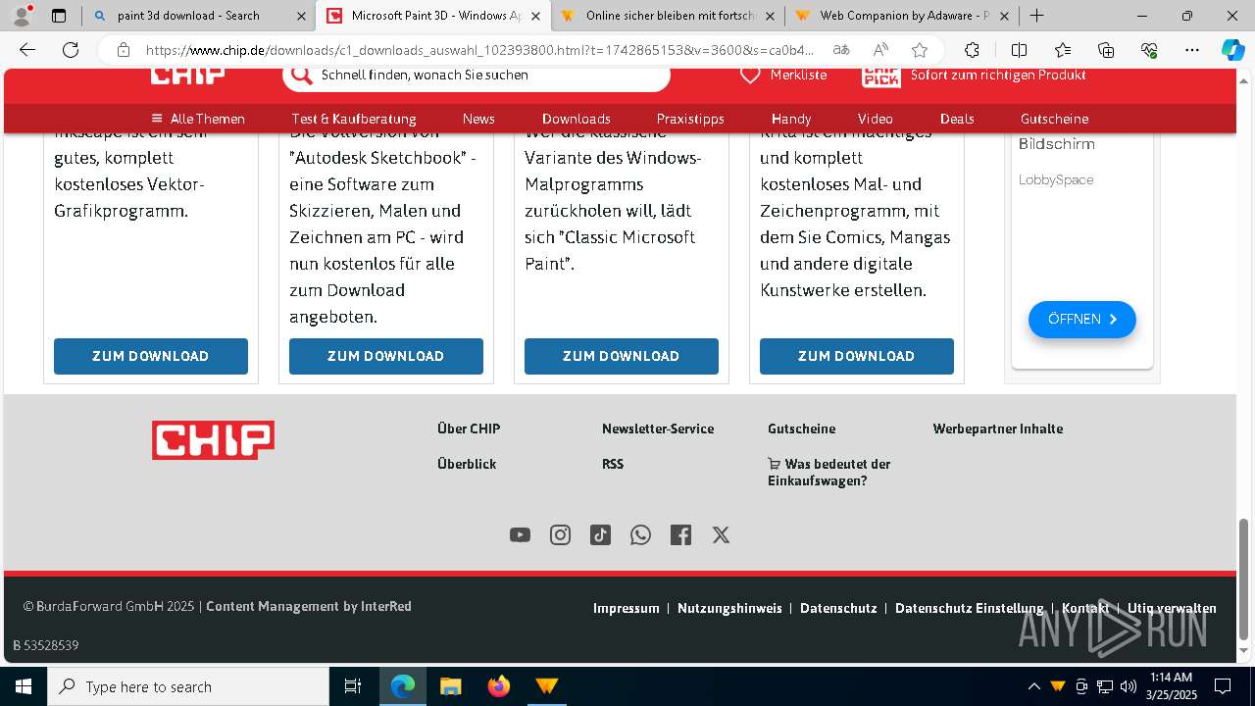Image resolution: width=1255 pixels, height=706 pixels.
Task: Click Zum Download for Classic Microsoft Paint
Action: click(x=622, y=356)
